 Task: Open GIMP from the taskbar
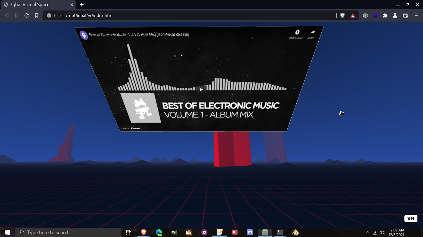pyautogui.click(x=174, y=232)
